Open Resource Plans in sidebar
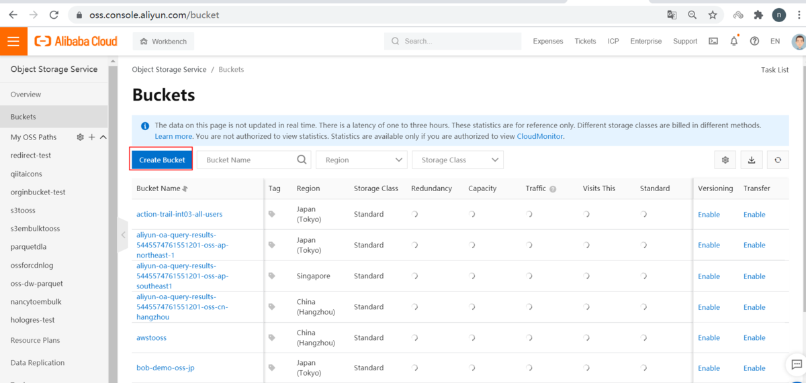 click(x=35, y=340)
